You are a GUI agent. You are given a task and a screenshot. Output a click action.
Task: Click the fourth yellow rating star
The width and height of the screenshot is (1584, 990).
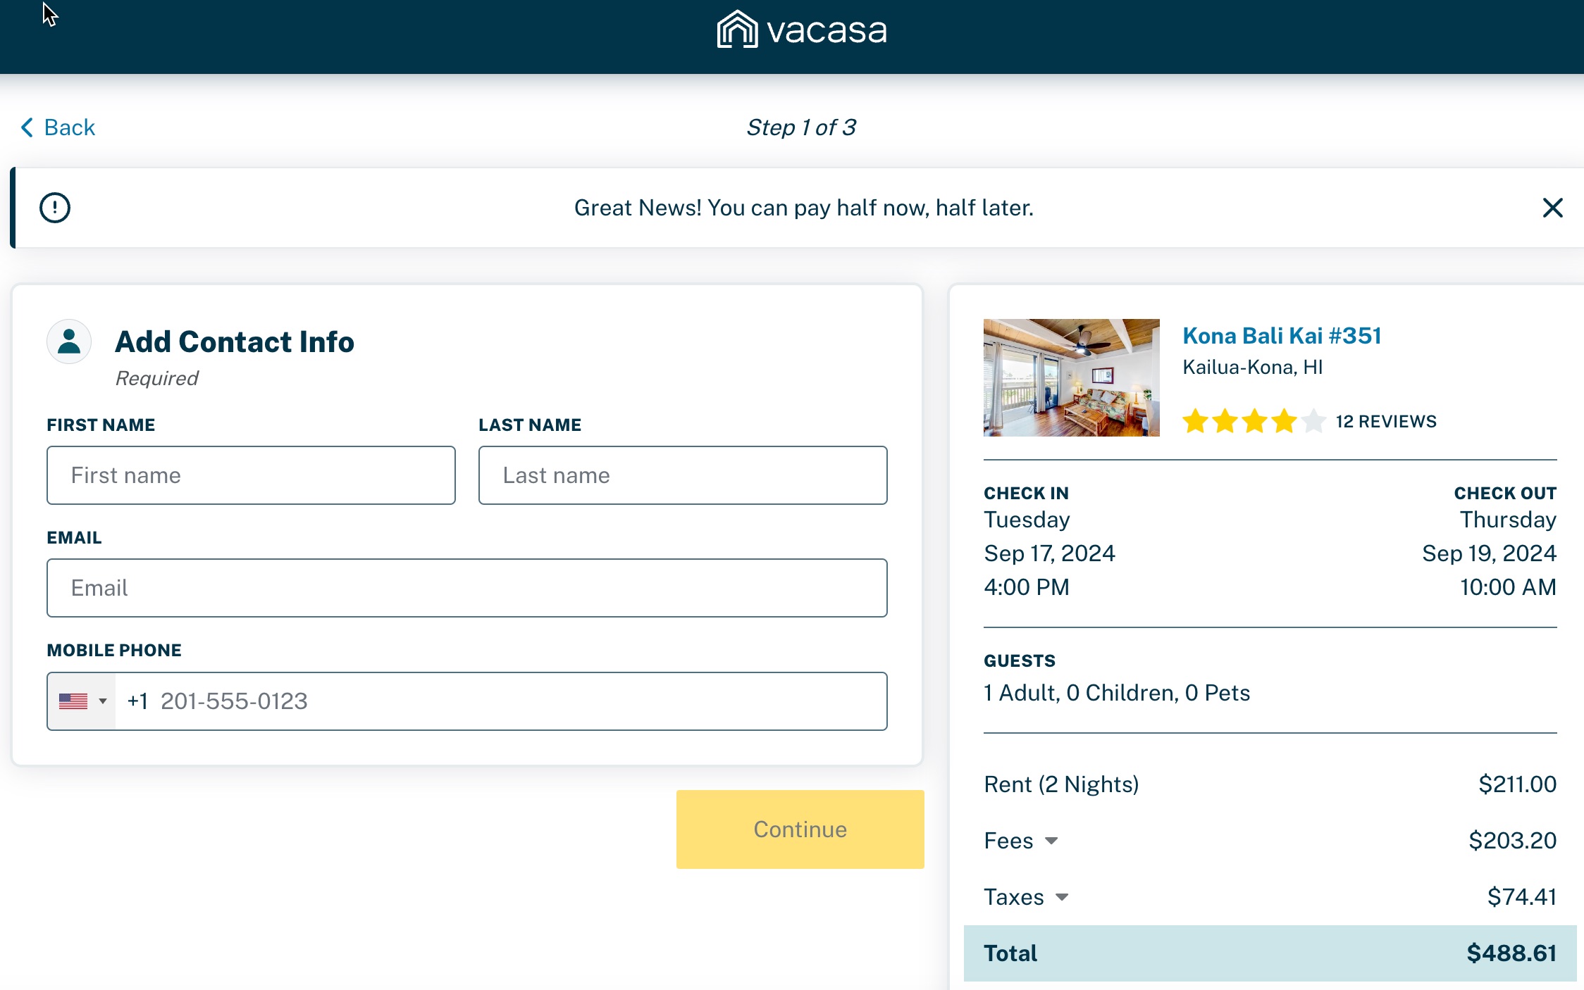[x=1283, y=420]
